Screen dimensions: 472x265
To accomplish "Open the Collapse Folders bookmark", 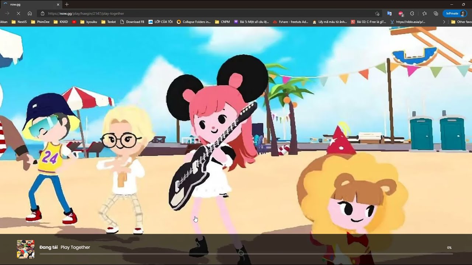I will coord(194,22).
